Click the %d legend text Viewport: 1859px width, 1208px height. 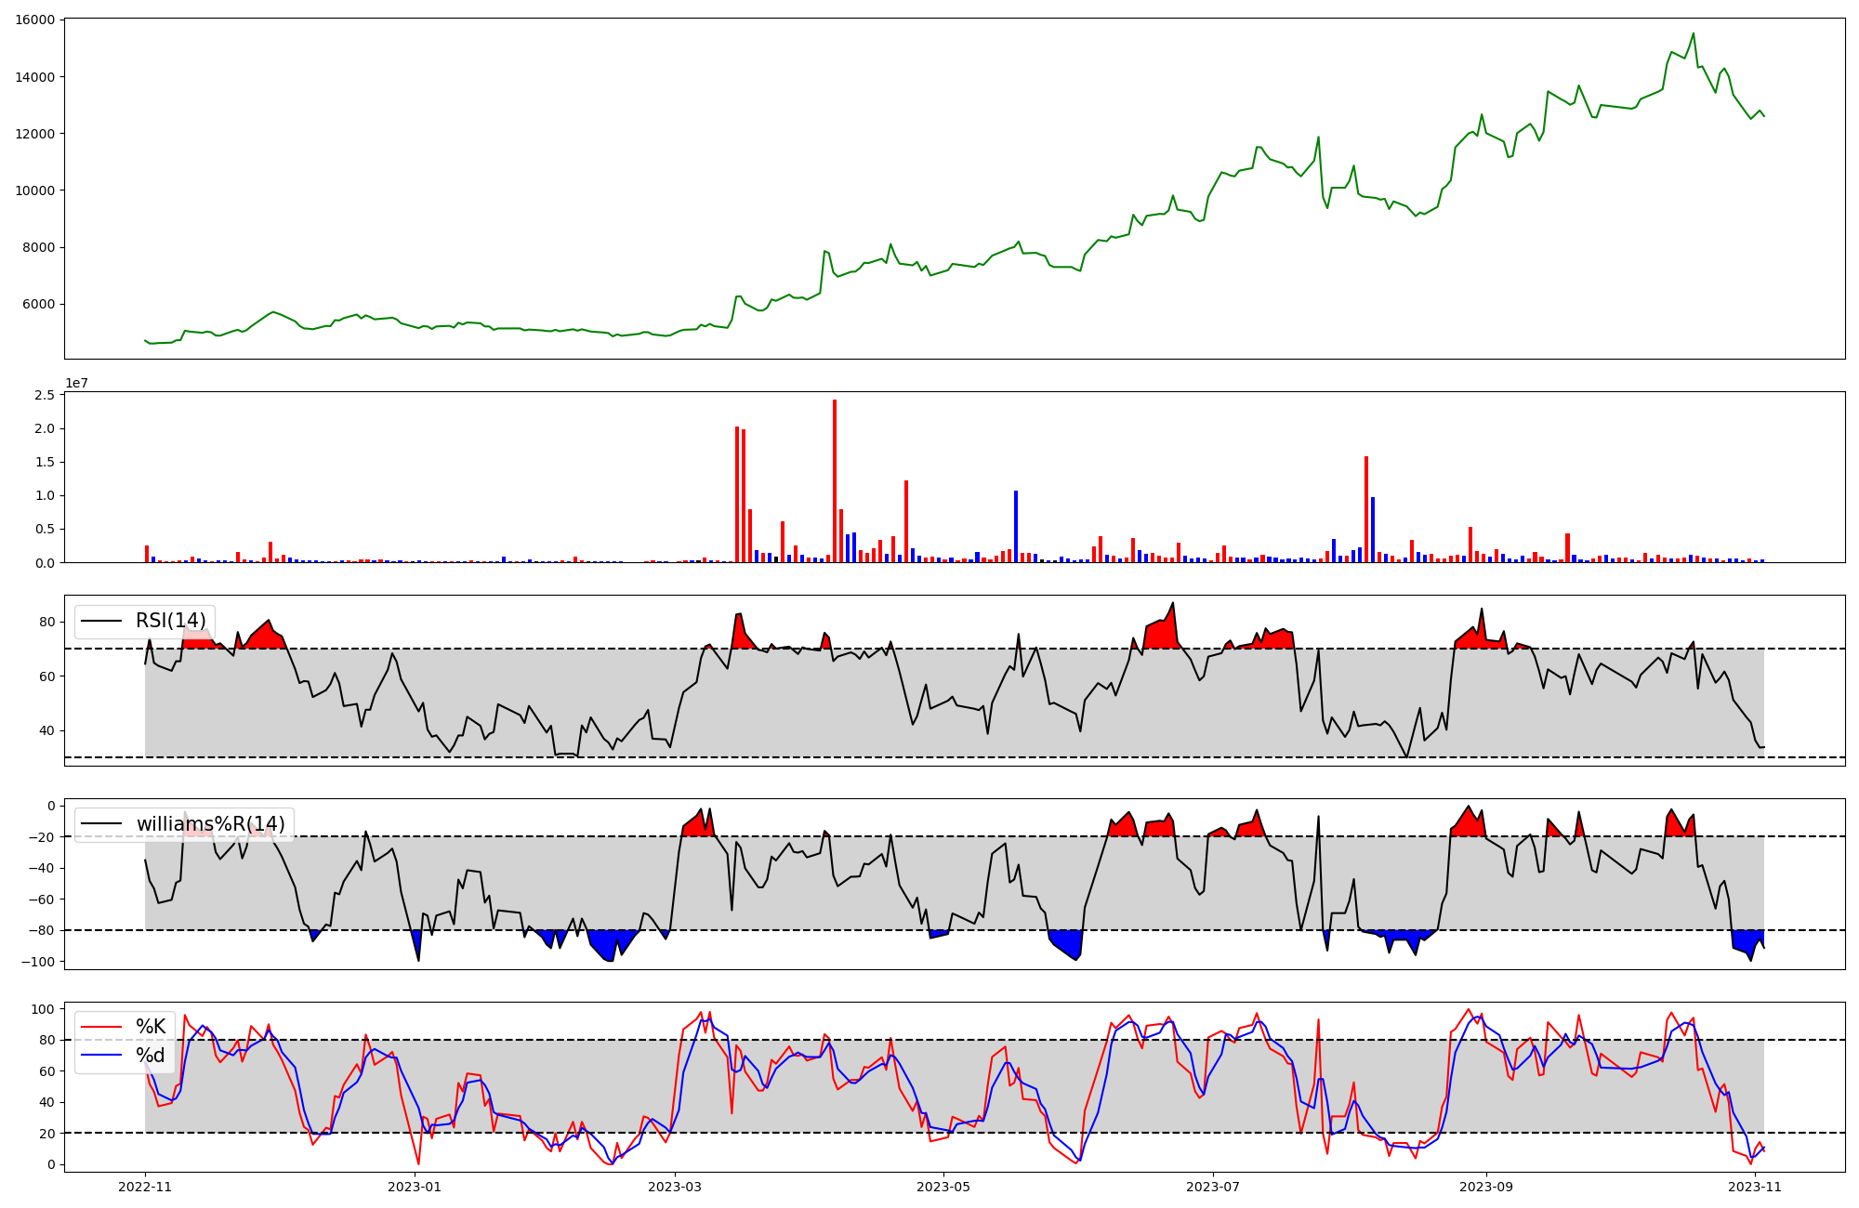(x=151, y=1055)
